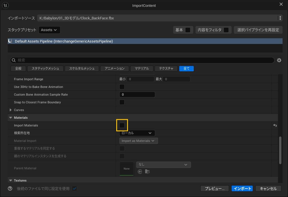Screen dimensions: 288x197
Task: Select the テクスチャ filter tab
Action: (166, 69)
